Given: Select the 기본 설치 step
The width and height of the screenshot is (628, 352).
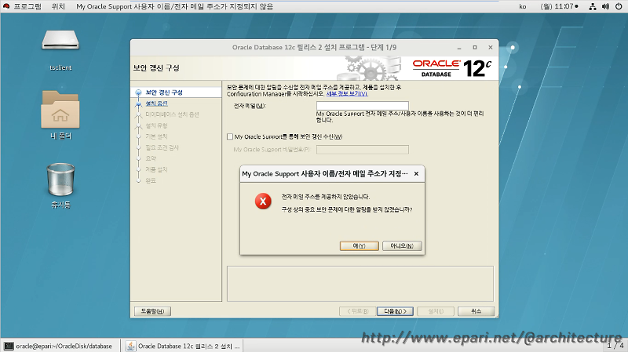Looking at the screenshot, I should click(156, 136).
